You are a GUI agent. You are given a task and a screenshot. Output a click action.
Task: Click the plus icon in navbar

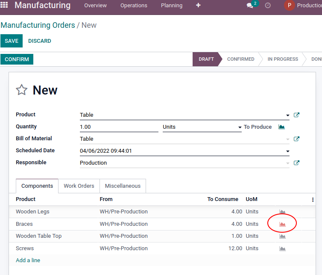pyautogui.click(x=198, y=5)
